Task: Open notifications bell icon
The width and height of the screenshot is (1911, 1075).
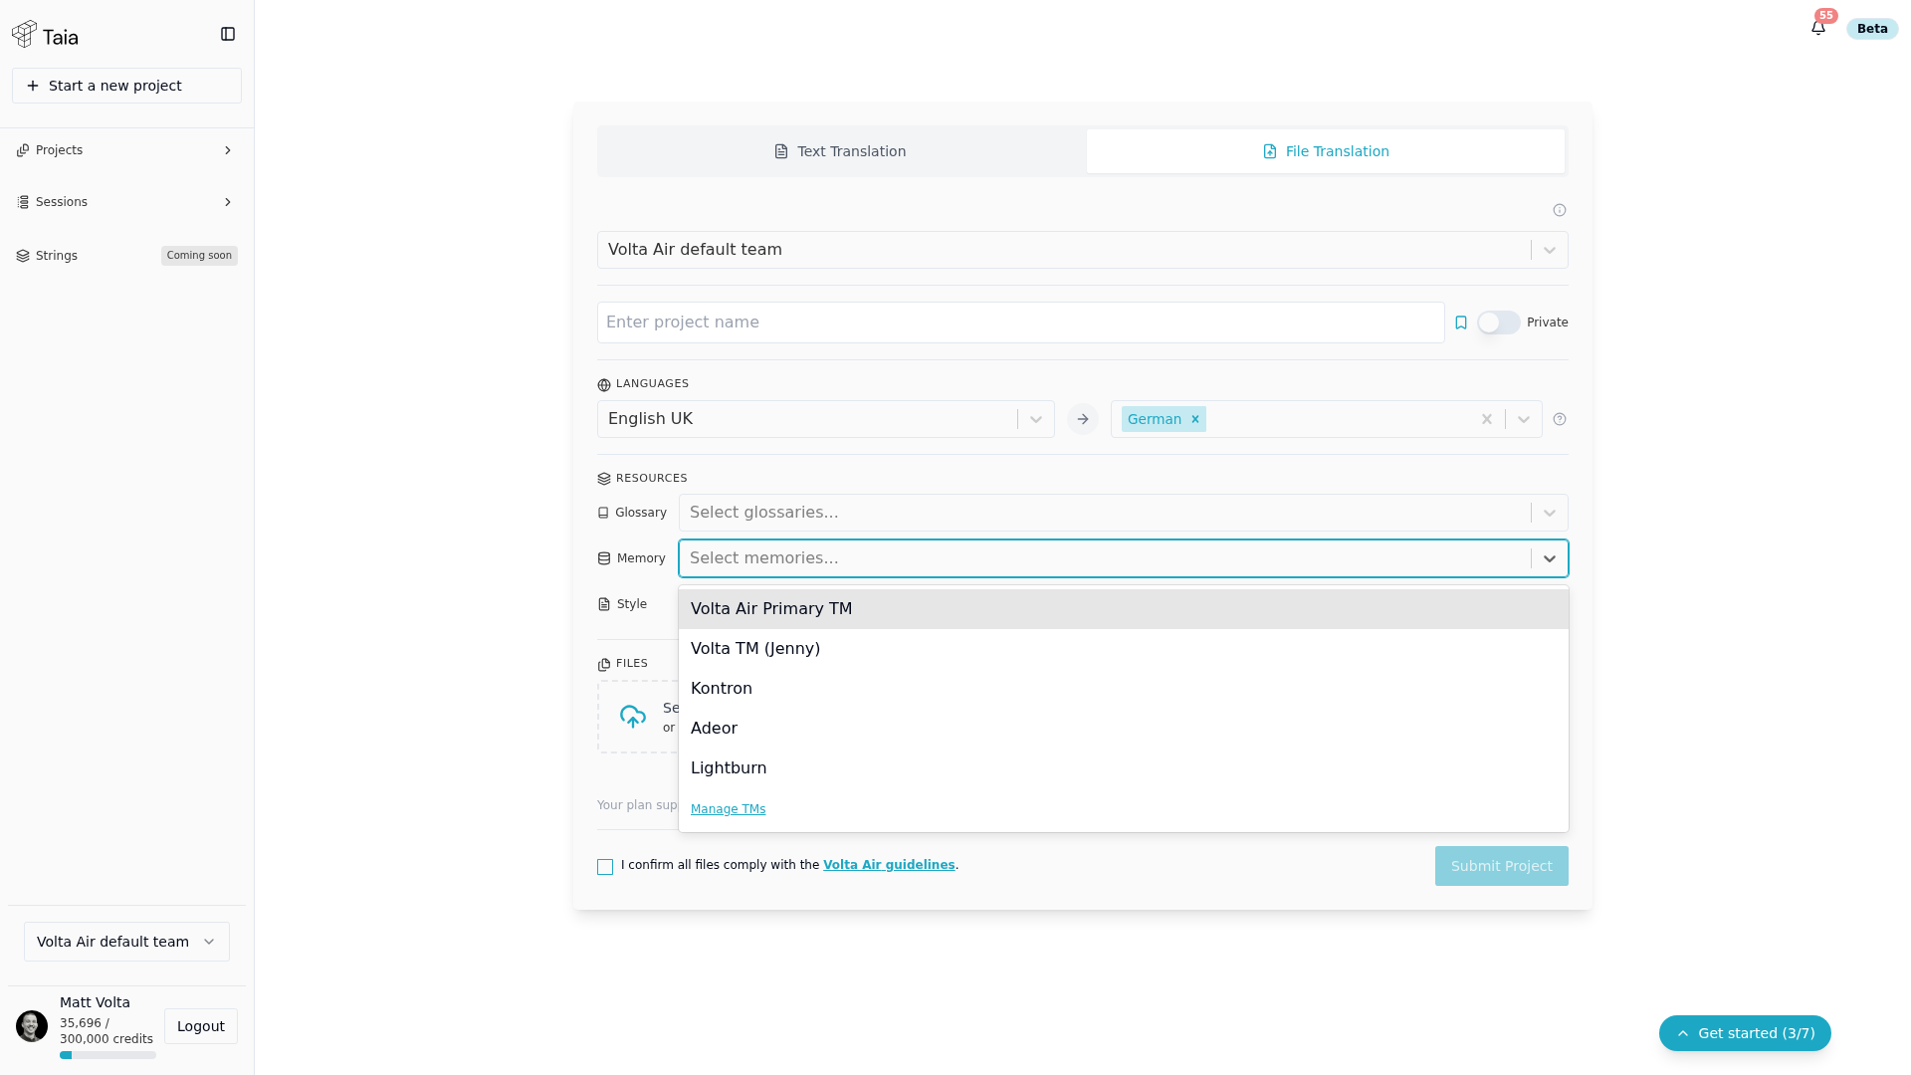Action: [1818, 28]
